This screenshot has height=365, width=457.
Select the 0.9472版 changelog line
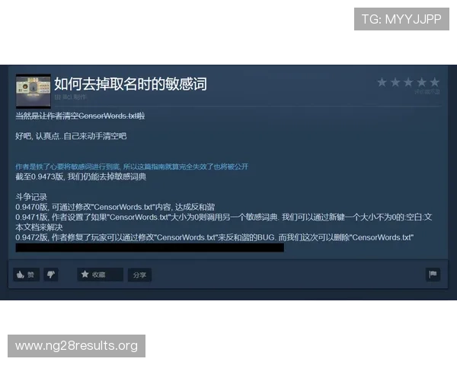(x=215, y=237)
